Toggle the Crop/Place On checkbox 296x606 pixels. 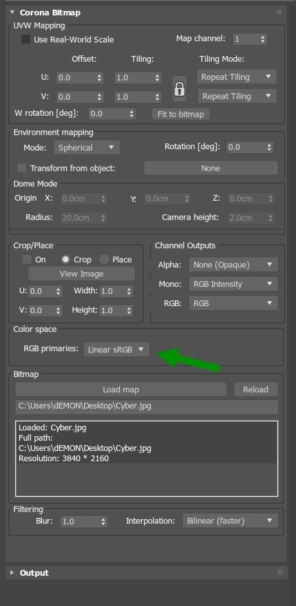click(27, 259)
